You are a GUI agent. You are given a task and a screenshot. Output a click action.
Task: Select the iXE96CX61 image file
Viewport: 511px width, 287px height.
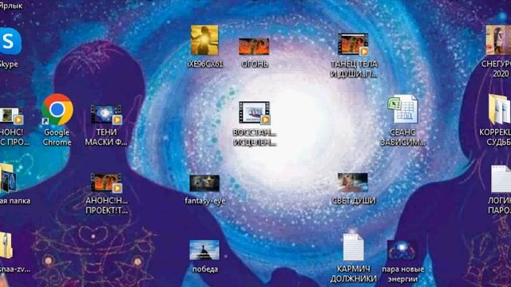tap(204, 41)
